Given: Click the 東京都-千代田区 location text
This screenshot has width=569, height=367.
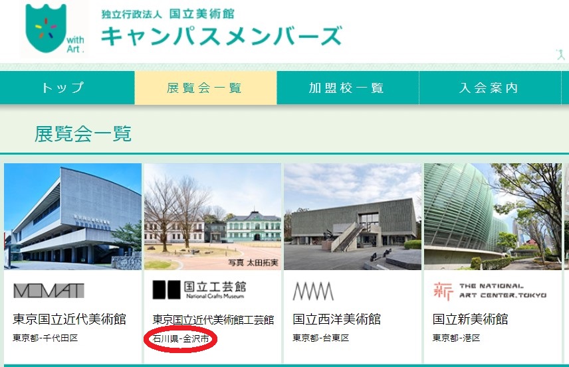Looking at the screenshot, I should click(x=45, y=338).
